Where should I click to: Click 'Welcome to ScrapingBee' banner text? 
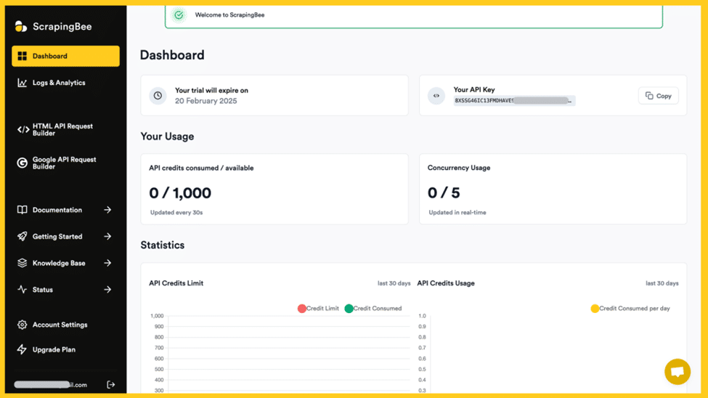(230, 15)
